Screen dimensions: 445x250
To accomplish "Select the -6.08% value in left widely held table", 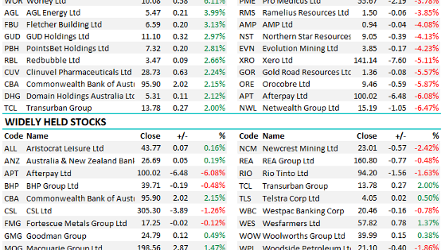I will coord(213,173).
